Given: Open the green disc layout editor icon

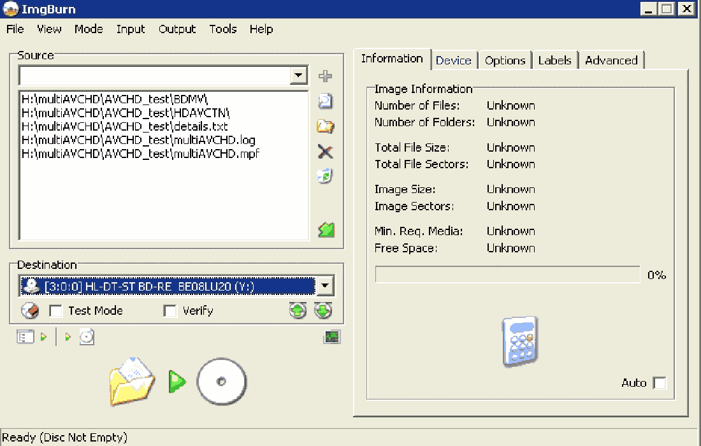Looking at the screenshot, I should point(326,230).
